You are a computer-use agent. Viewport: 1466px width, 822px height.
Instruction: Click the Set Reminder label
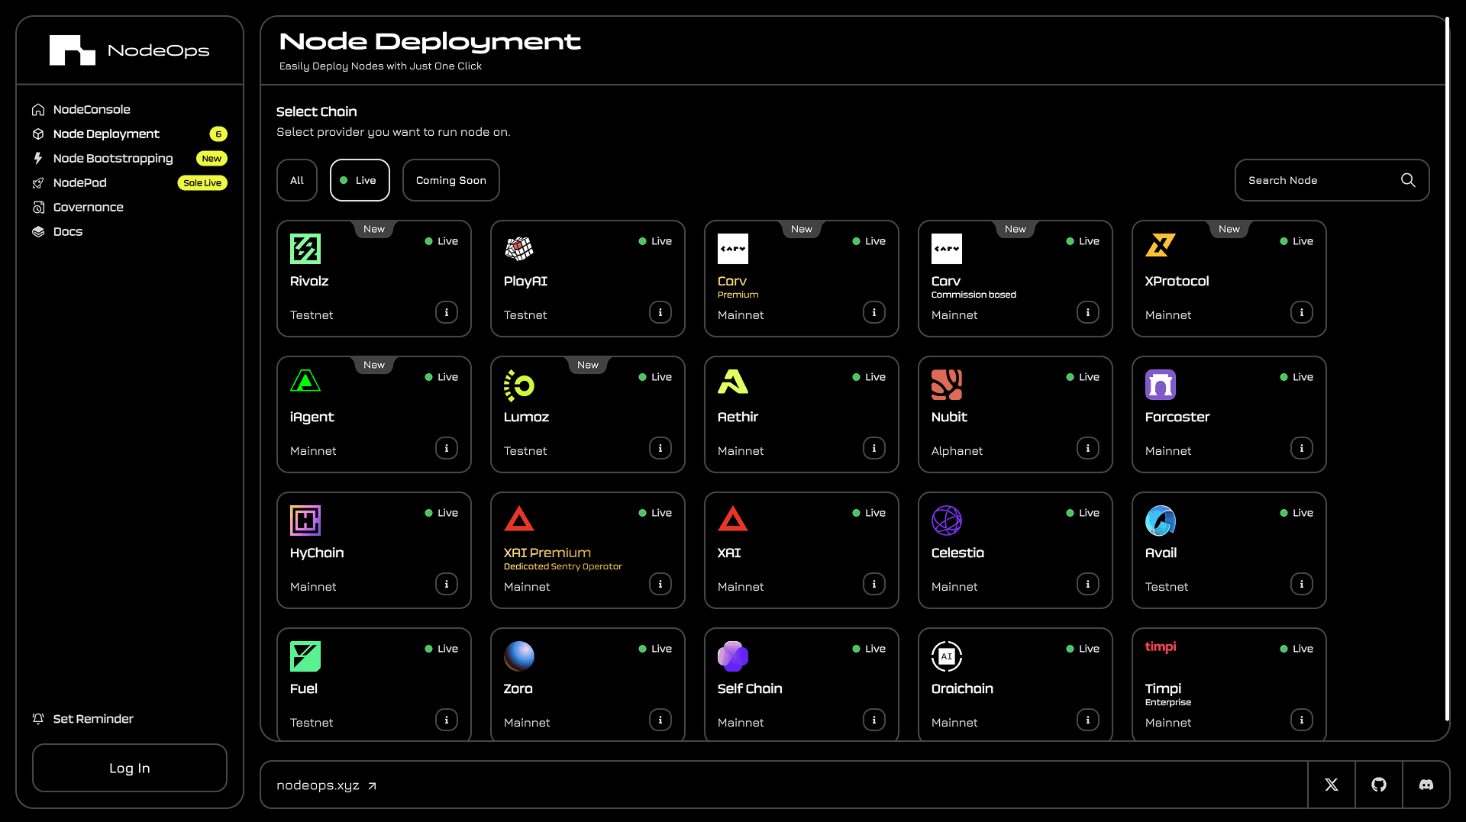(x=93, y=719)
